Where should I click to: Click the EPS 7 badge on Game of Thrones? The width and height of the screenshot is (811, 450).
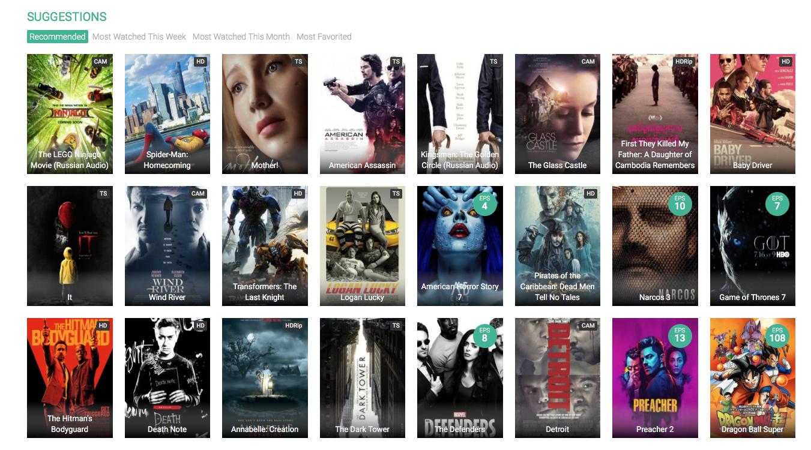777,203
